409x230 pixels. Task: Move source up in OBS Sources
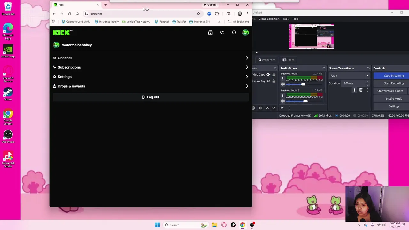point(268,108)
